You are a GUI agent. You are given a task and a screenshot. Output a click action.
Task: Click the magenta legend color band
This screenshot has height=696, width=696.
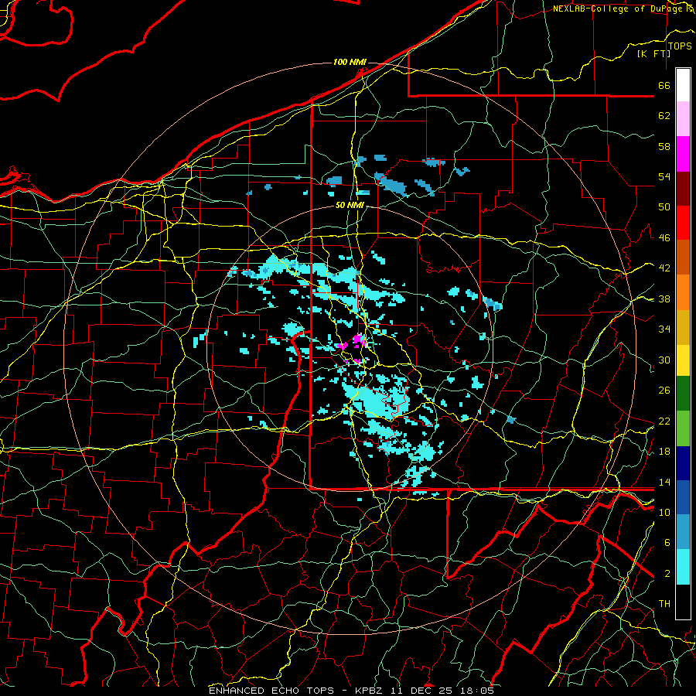tap(683, 154)
